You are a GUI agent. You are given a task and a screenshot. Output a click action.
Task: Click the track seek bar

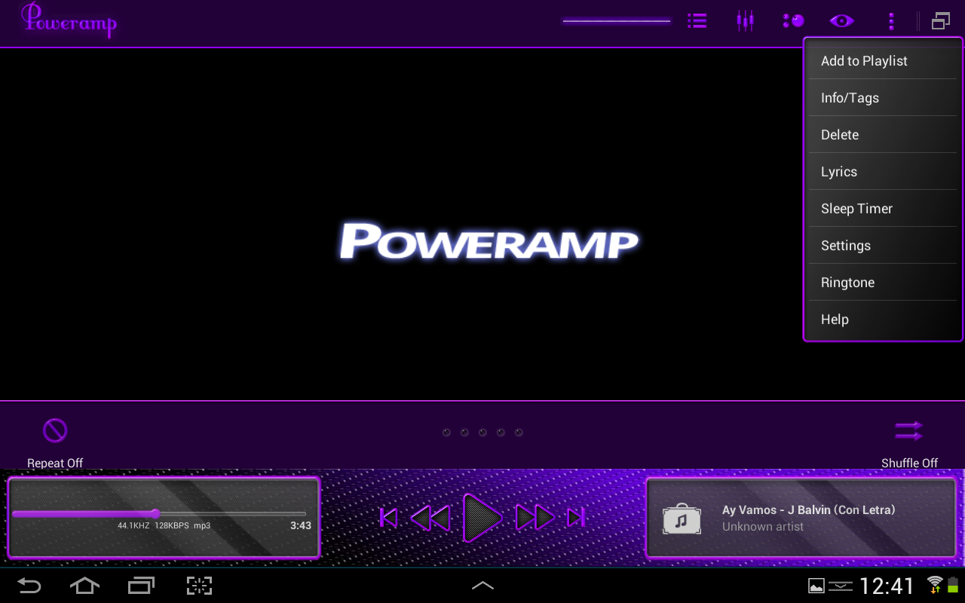click(159, 514)
